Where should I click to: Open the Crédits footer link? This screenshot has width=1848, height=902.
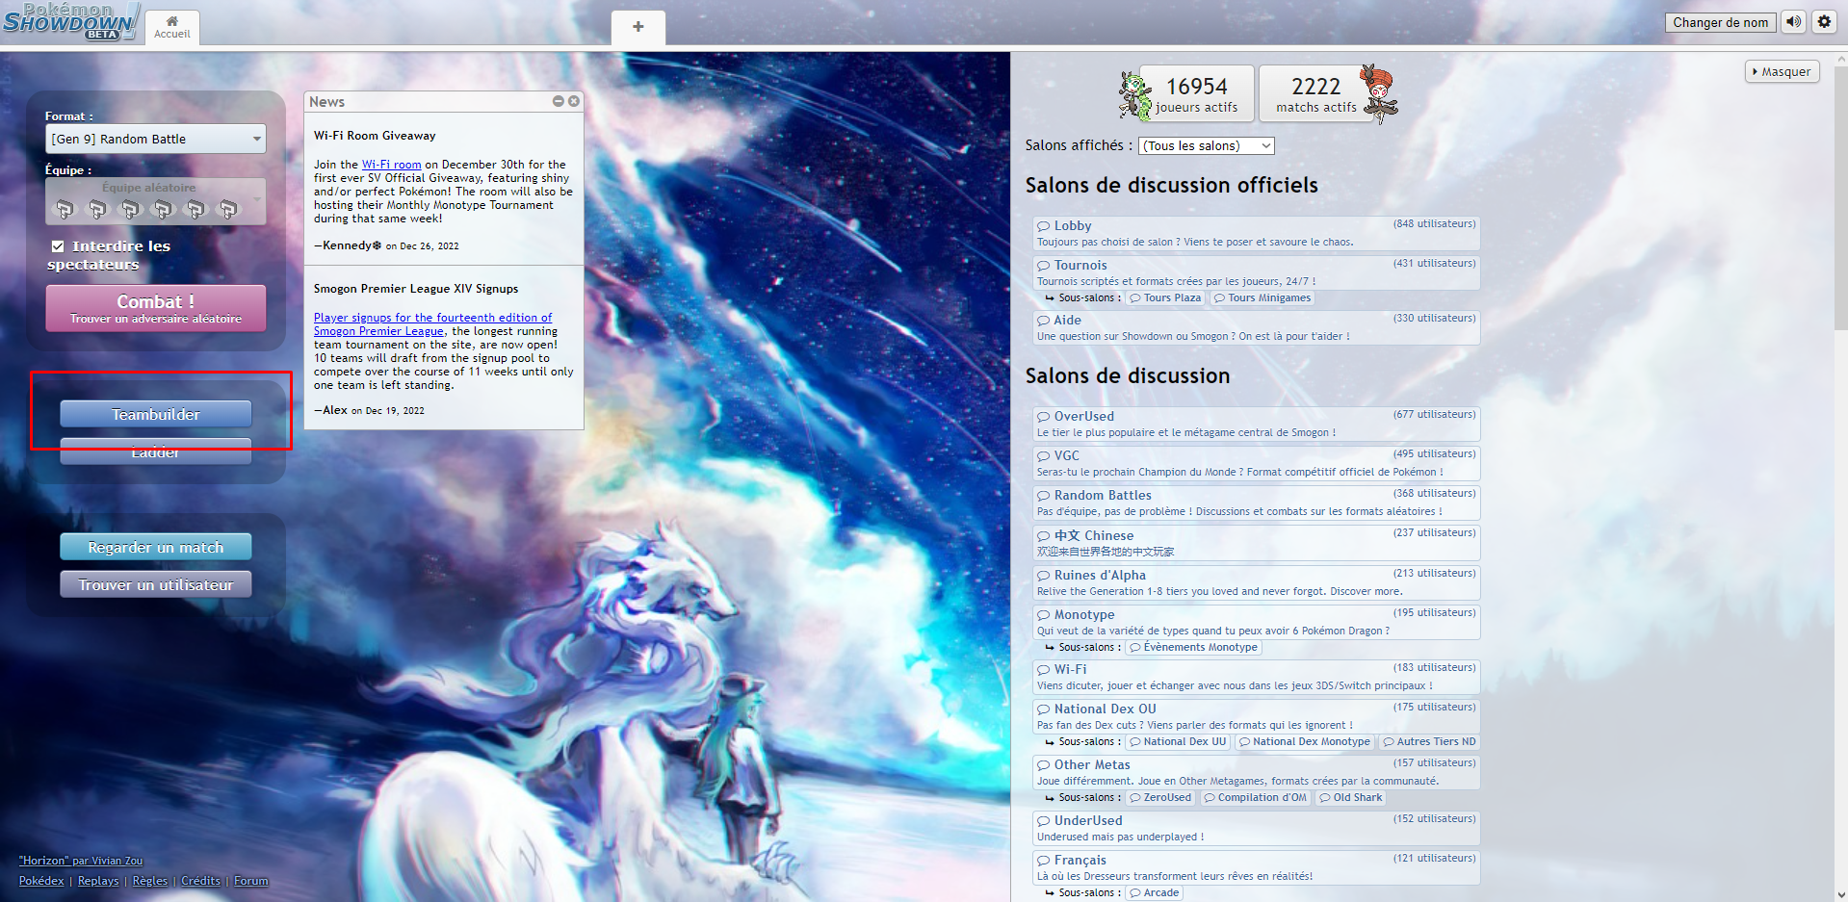click(x=200, y=881)
